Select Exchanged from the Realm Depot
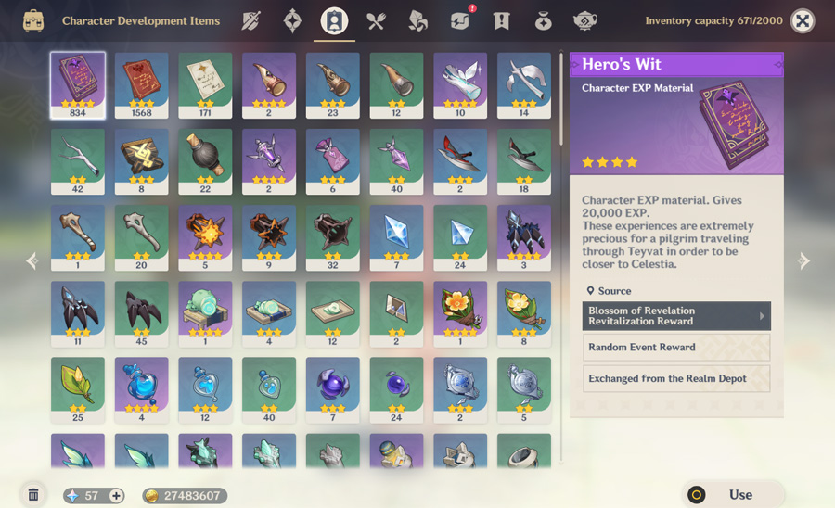 coord(676,378)
